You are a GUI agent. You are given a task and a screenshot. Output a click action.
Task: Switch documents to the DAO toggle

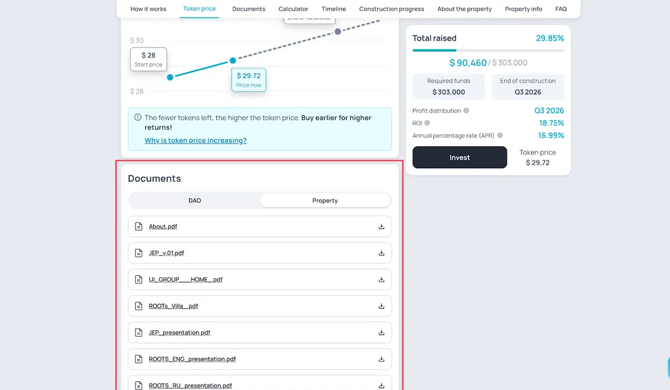coord(194,201)
